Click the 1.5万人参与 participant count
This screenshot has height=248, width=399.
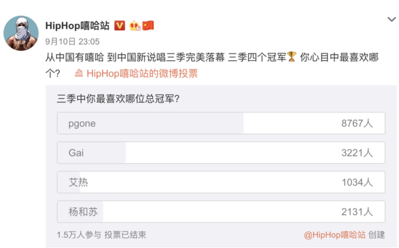[x=79, y=235]
